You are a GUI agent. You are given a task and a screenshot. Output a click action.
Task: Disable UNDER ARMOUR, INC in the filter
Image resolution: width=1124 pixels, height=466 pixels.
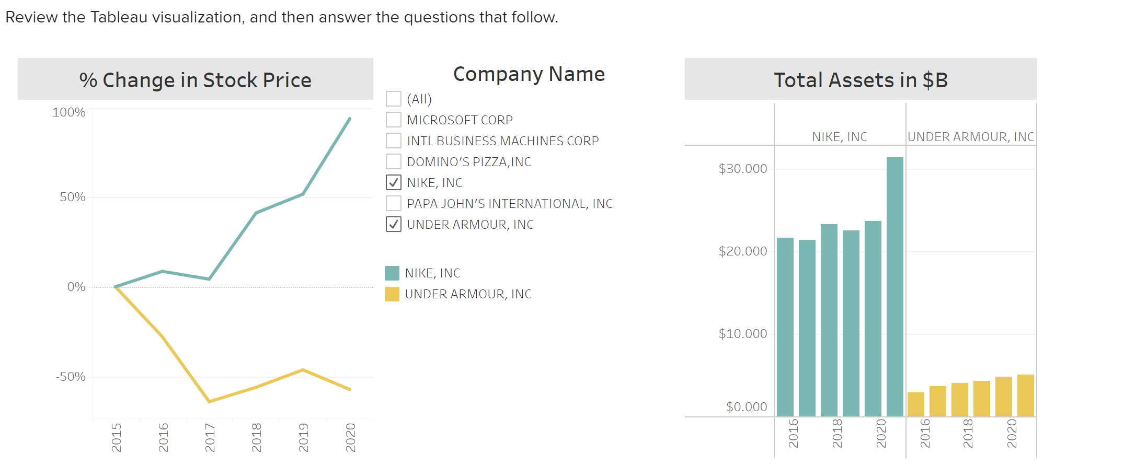tap(393, 224)
